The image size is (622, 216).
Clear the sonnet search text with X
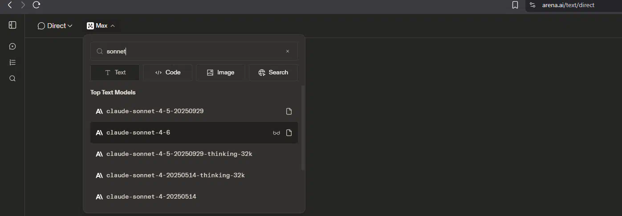click(288, 51)
